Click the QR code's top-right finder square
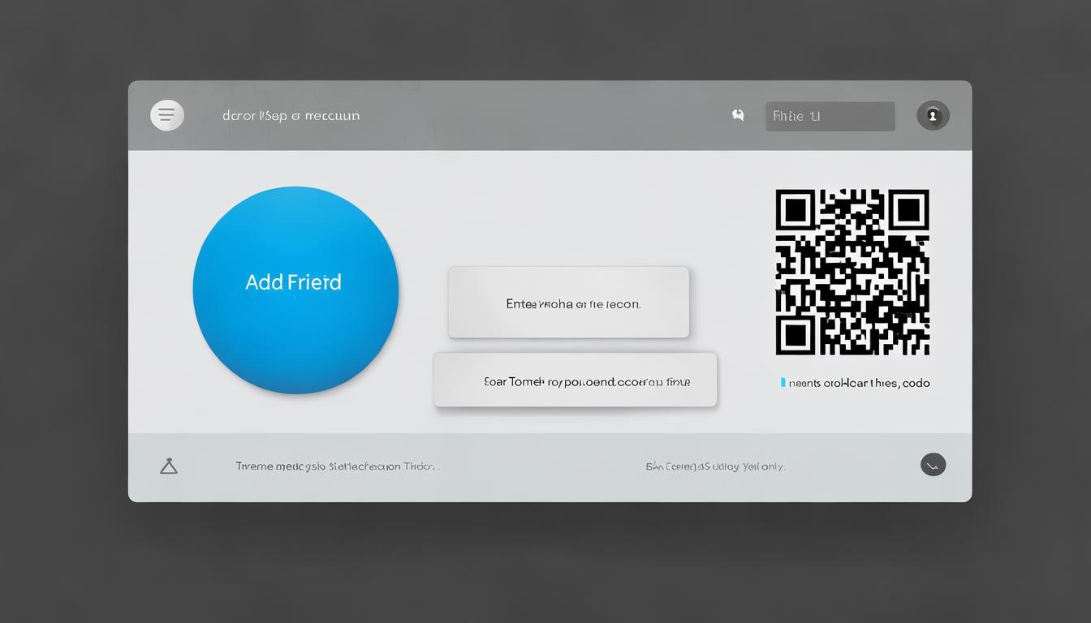This screenshot has width=1091, height=623. tap(908, 210)
